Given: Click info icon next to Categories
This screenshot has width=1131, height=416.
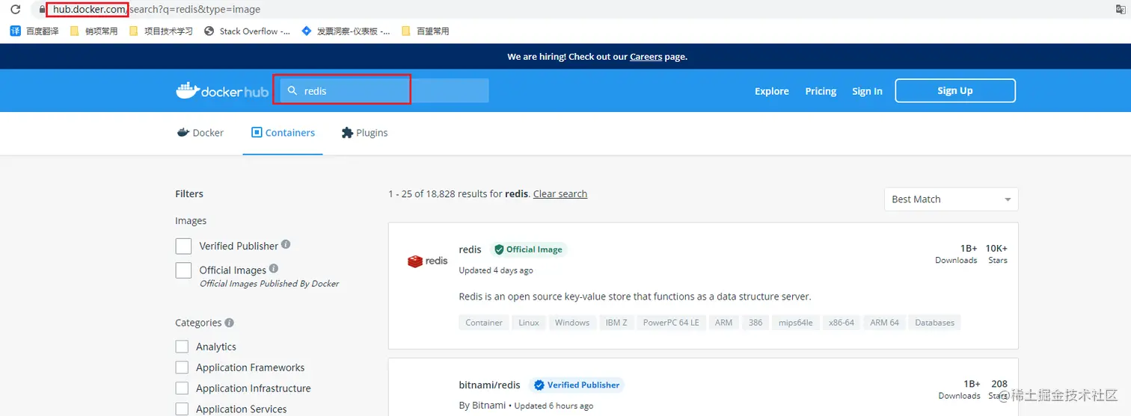Looking at the screenshot, I should pos(230,323).
